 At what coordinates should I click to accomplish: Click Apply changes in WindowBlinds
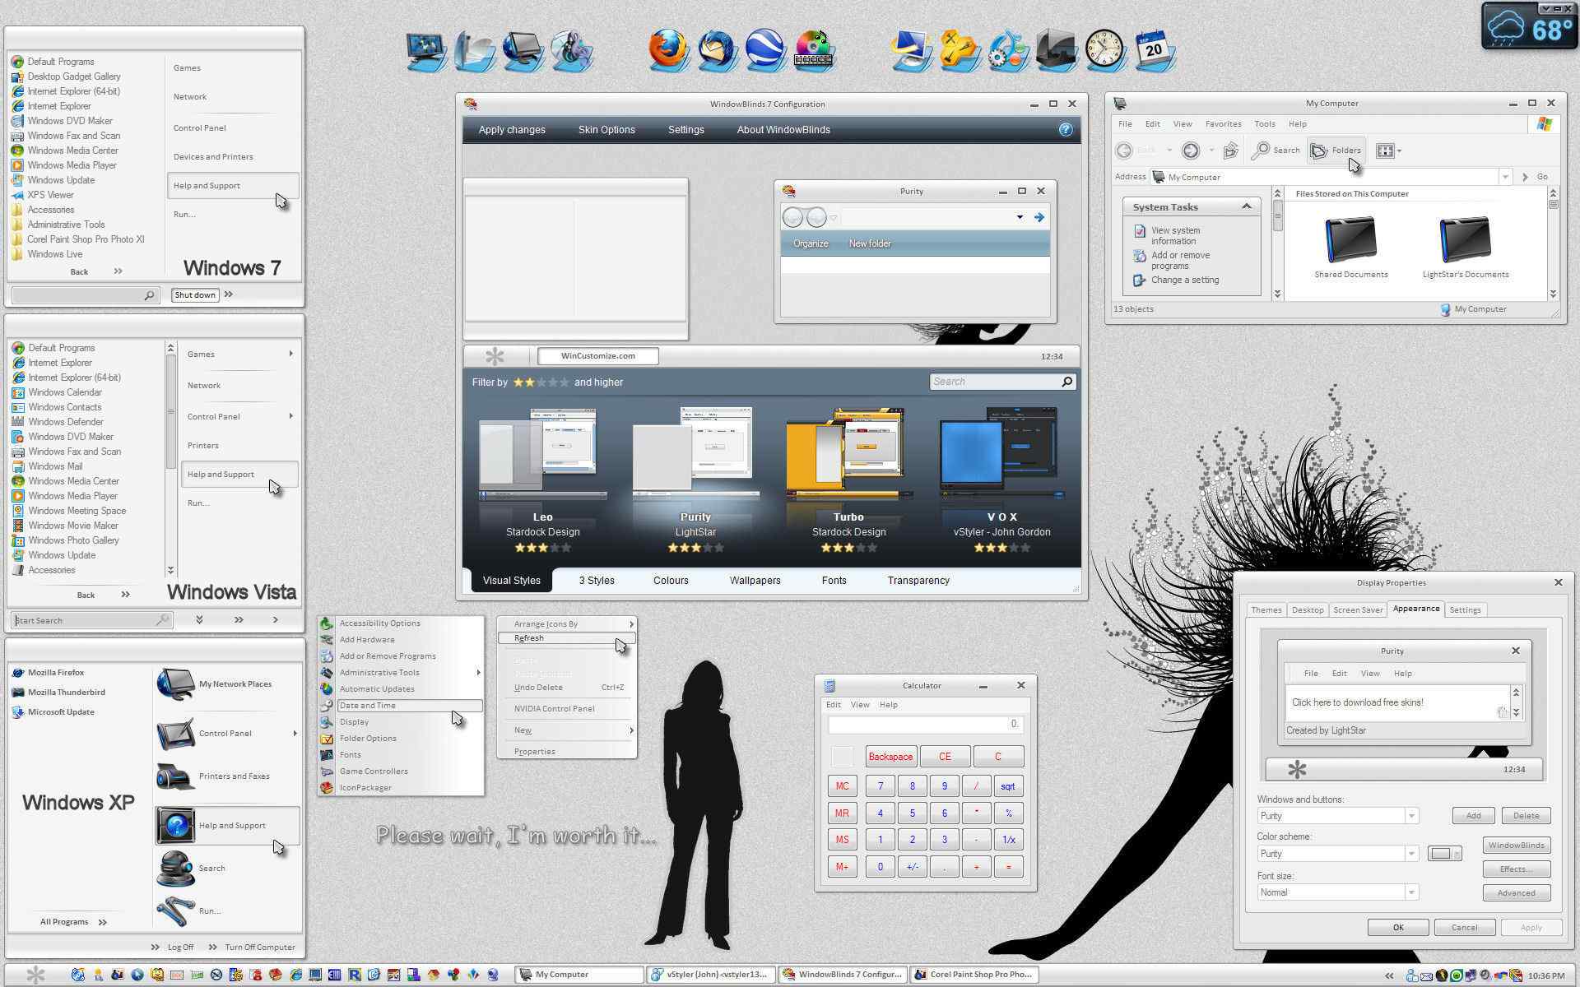pos(512,130)
